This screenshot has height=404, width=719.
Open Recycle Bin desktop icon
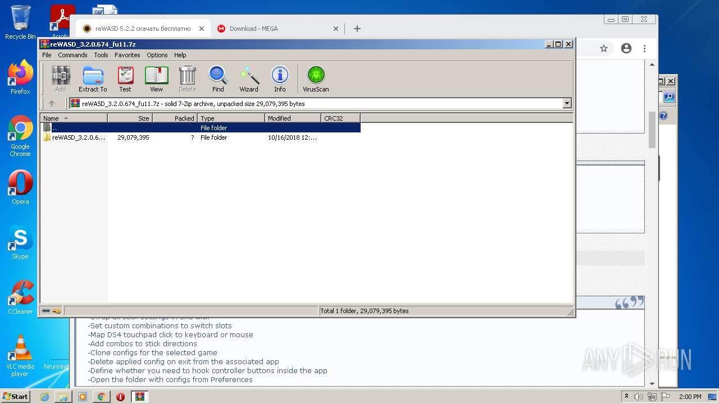(x=20, y=22)
